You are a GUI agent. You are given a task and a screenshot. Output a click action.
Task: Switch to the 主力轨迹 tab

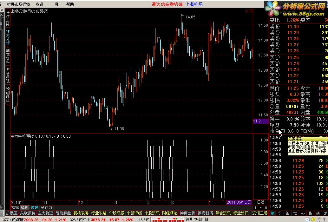(45, 213)
